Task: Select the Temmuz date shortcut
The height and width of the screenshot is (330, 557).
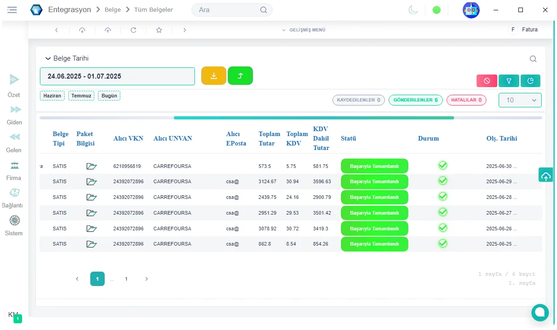Action: [81, 96]
